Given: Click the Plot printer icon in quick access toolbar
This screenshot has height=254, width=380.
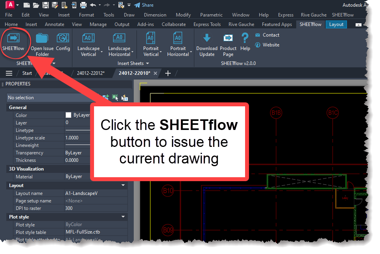Looking at the screenshot, I should [x=83, y=5].
